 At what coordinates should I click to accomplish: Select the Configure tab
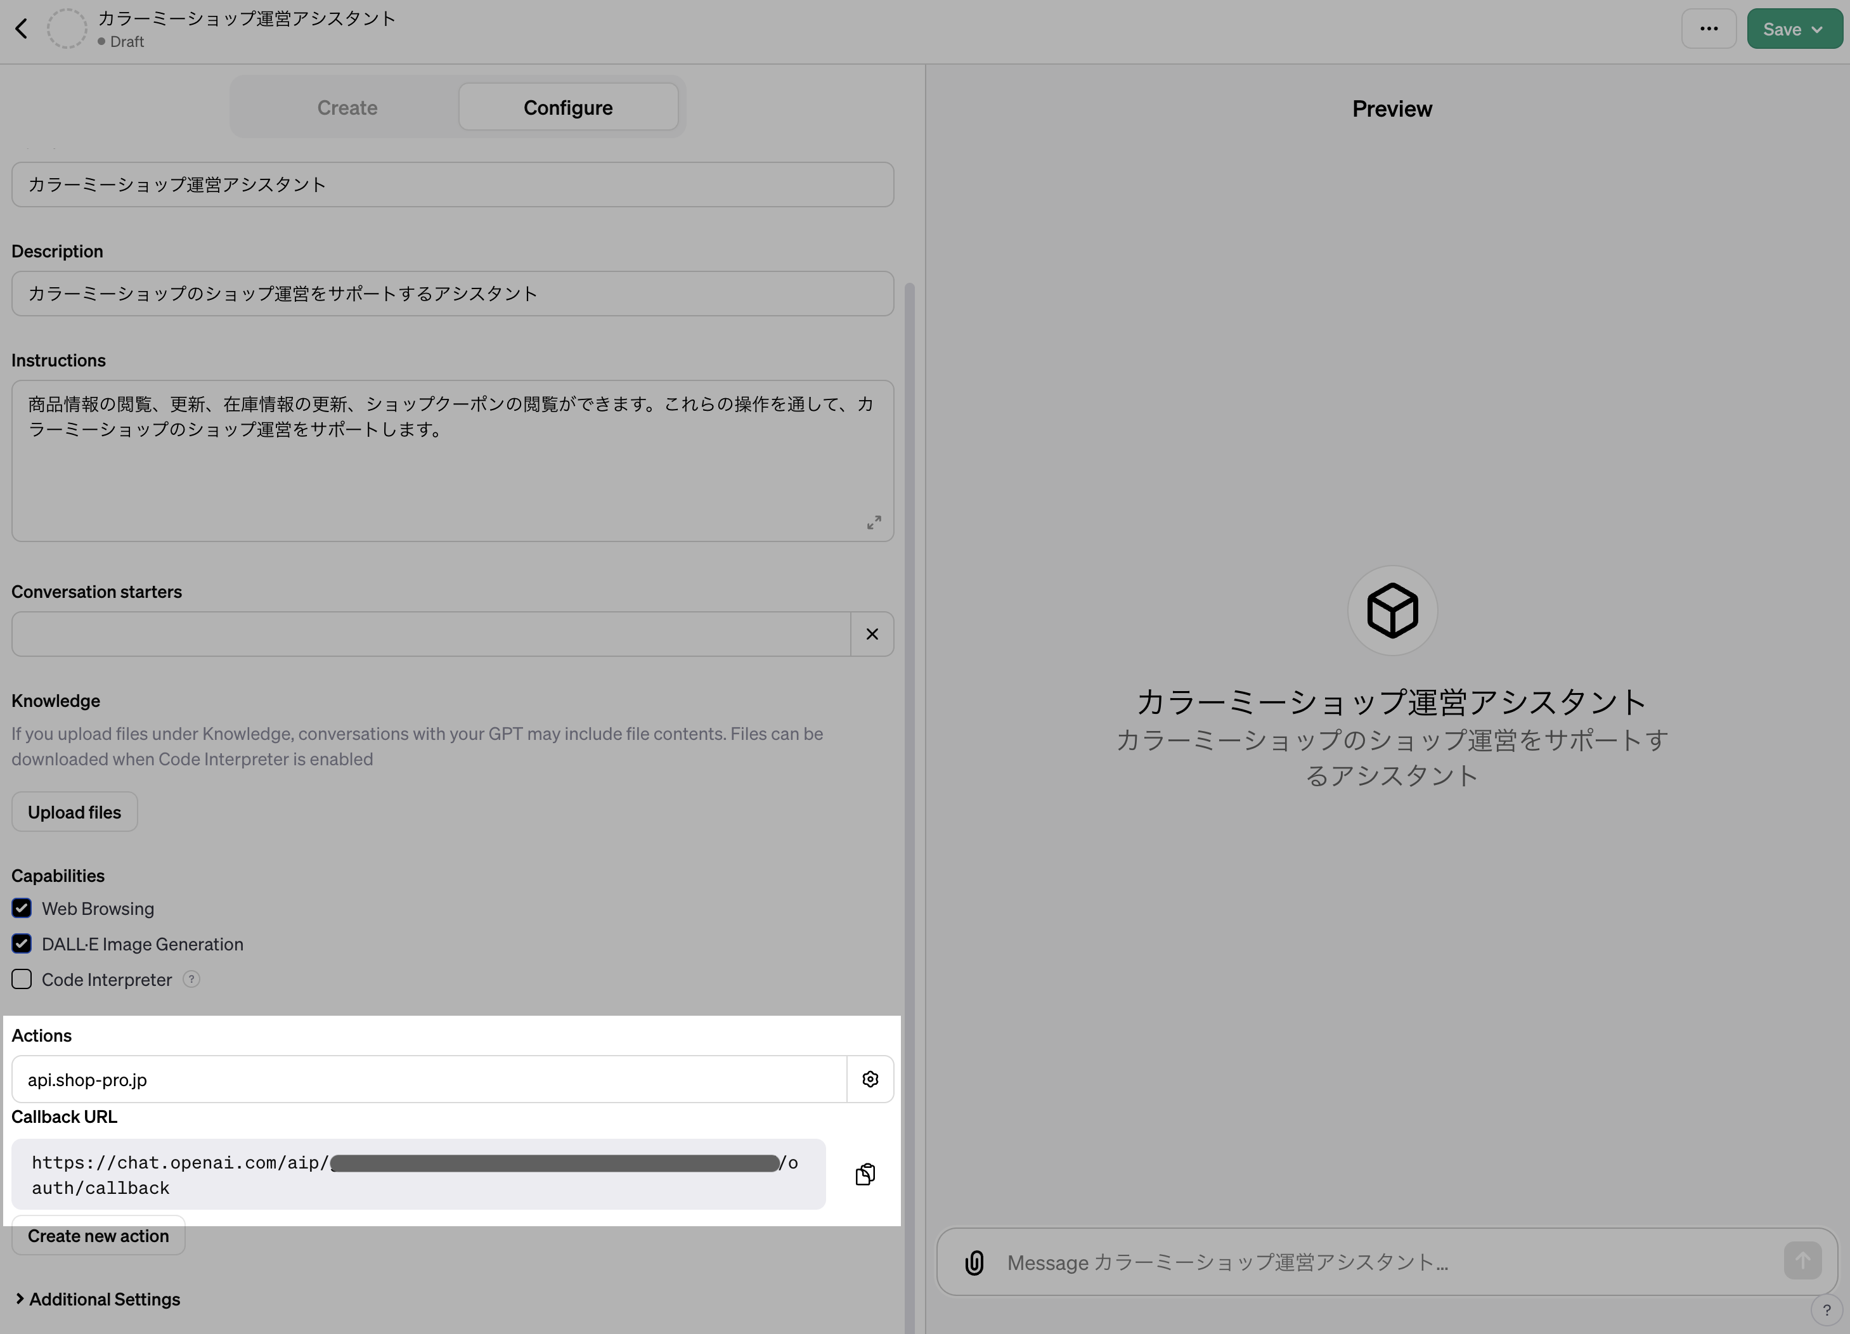569,107
